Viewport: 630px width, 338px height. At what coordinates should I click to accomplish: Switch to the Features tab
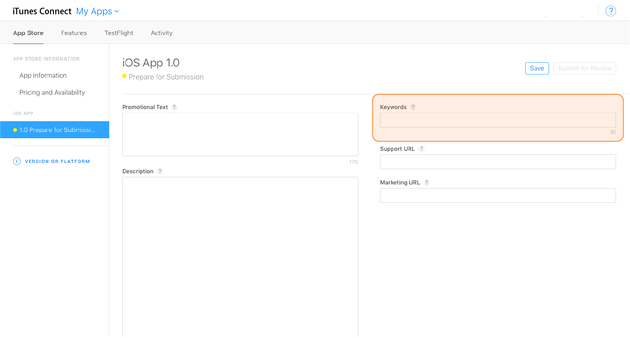74,33
